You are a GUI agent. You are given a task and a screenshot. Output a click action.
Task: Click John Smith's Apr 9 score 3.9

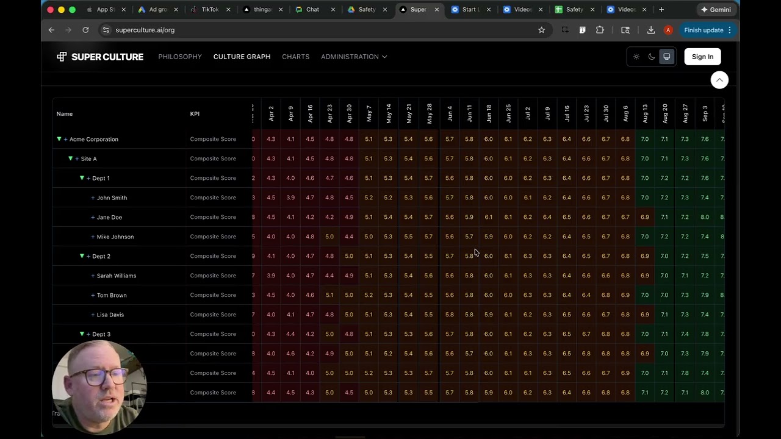tap(290, 198)
